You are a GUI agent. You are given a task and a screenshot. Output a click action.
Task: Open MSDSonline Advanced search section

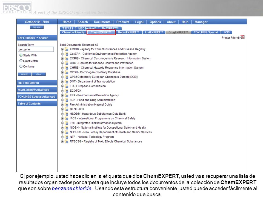point(37,90)
